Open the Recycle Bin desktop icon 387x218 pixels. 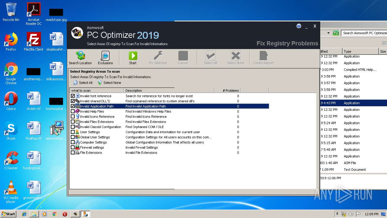pos(11,12)
